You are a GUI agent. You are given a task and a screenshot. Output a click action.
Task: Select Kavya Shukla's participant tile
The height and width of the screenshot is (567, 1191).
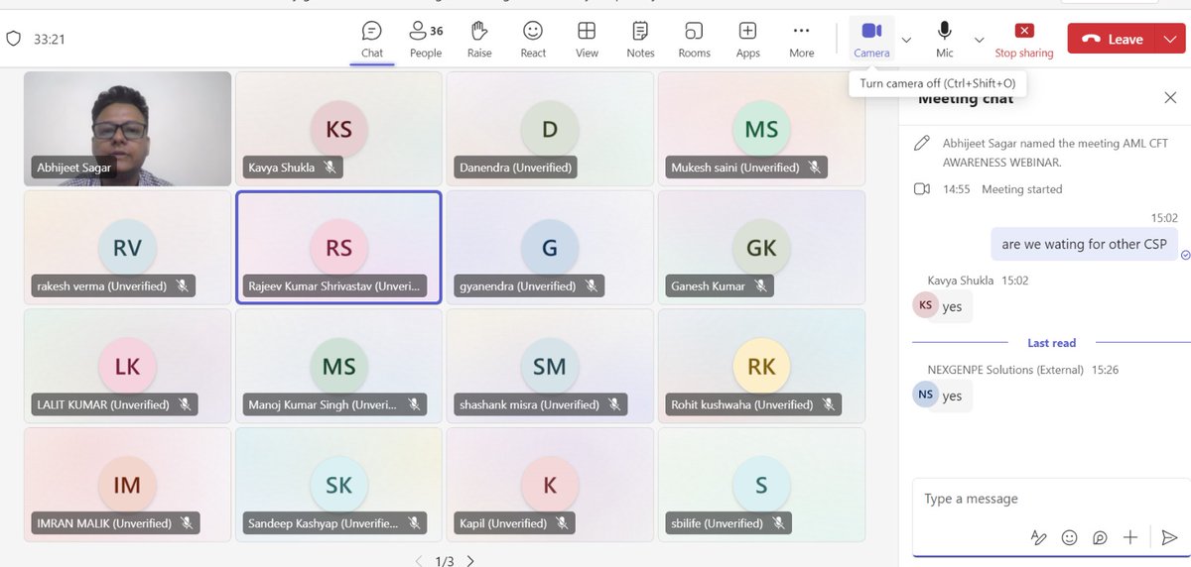click(x=338, y=129)
